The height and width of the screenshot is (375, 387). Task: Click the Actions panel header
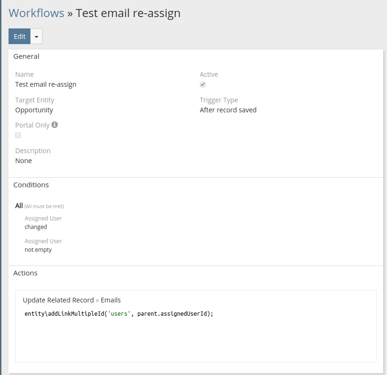(x=25, y=273)
